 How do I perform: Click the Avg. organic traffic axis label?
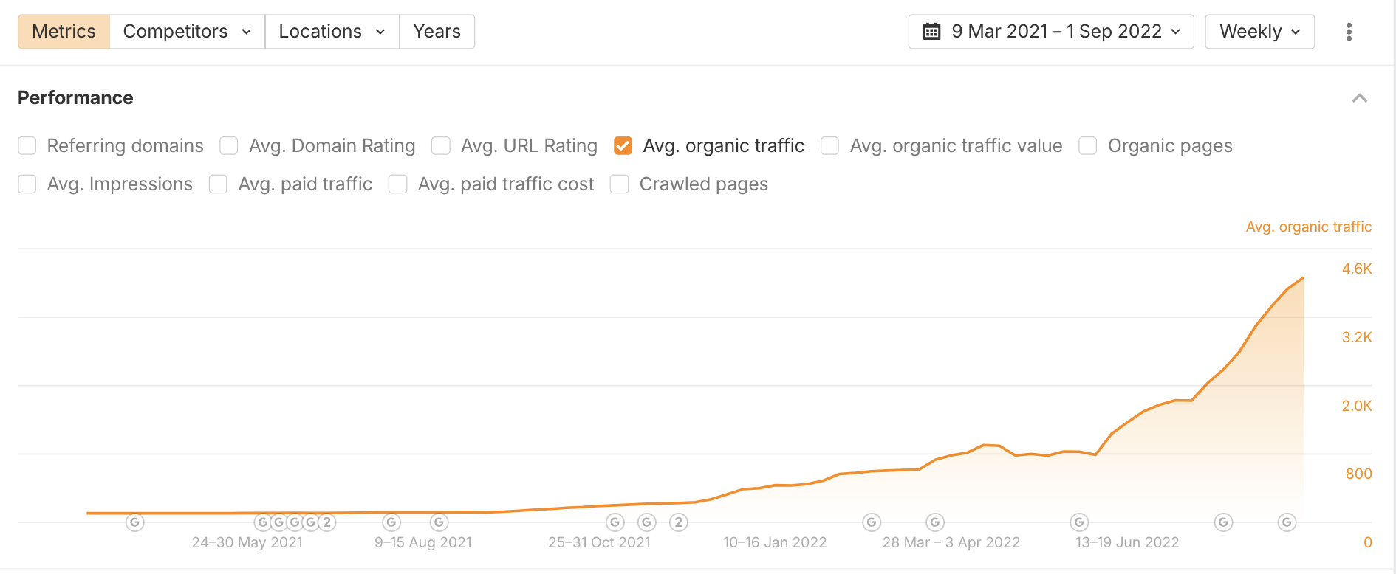click(1308, 227)
